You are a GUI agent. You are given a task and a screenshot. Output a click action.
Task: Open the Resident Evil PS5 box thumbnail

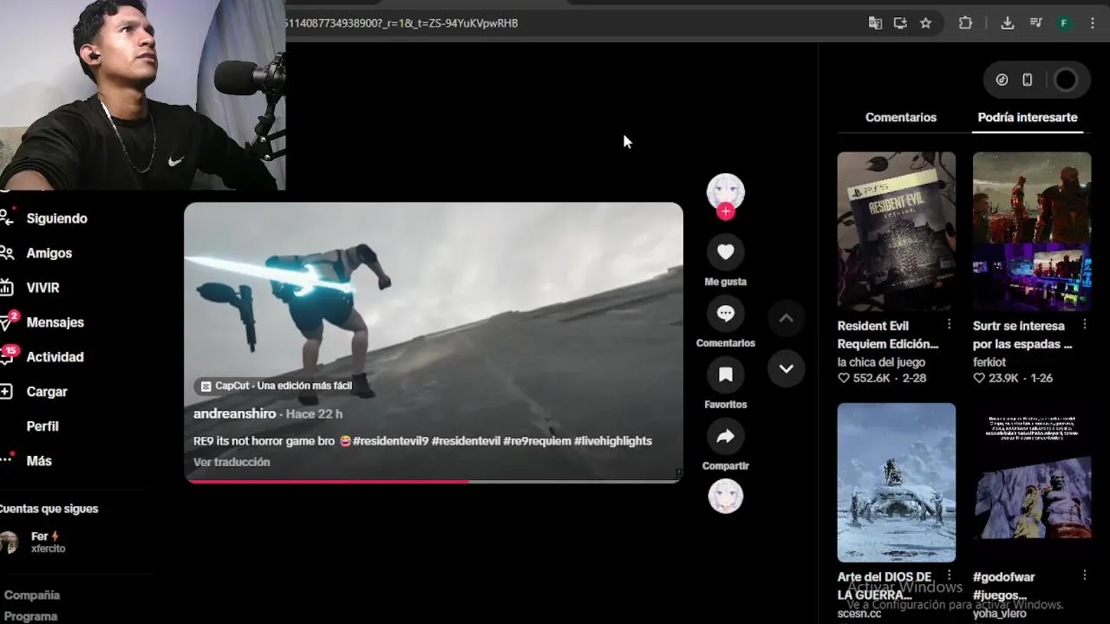[x=897, y=231]
